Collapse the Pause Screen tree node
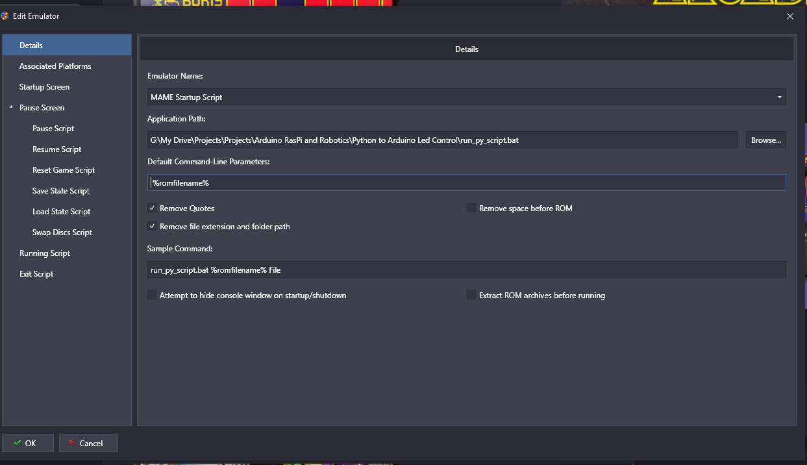The height and width of the screenshot is (465, 807). point(10,107)
